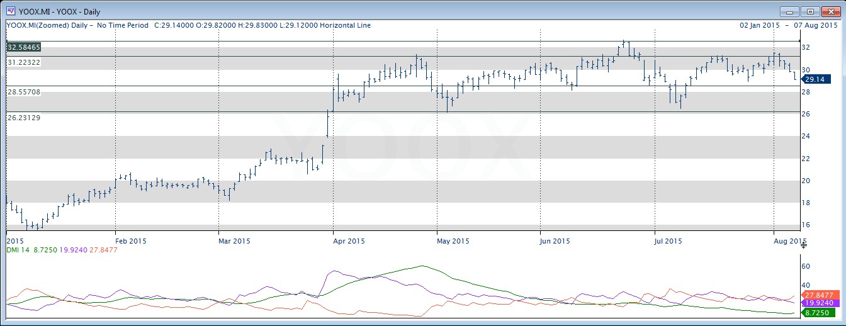The height and width of the screenshot is (326, 846).
Task: Maximize the YOOX chart window
Action: pyautogui.click(x=809, y=11)
